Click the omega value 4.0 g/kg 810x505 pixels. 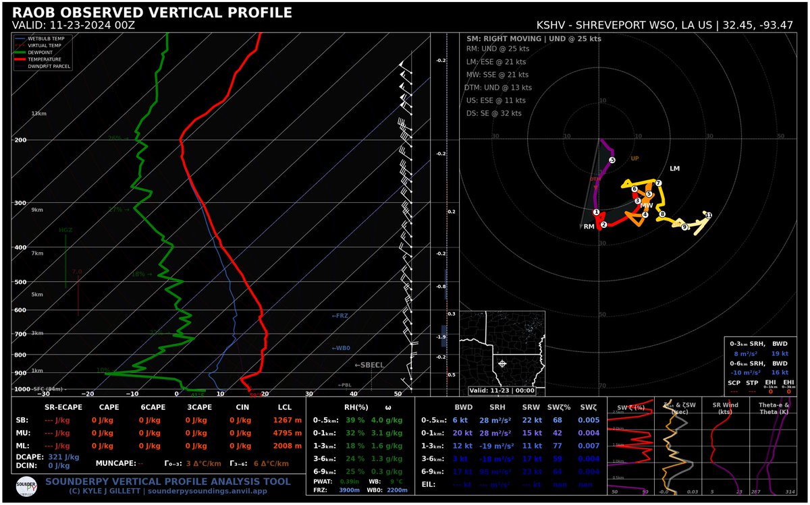[387, 419]
